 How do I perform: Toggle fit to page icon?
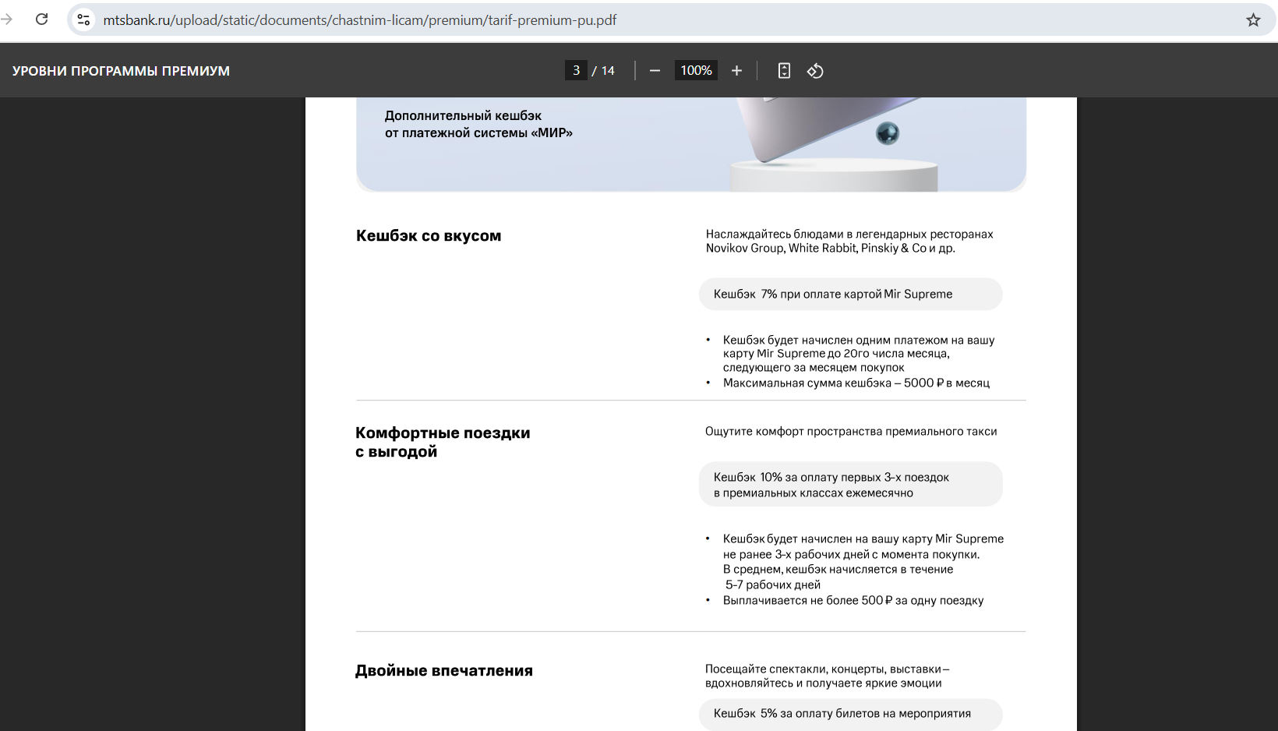coord(784,71)
